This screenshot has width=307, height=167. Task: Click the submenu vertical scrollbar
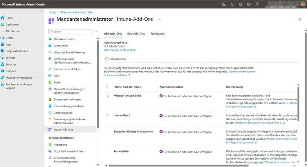(98, 84)
